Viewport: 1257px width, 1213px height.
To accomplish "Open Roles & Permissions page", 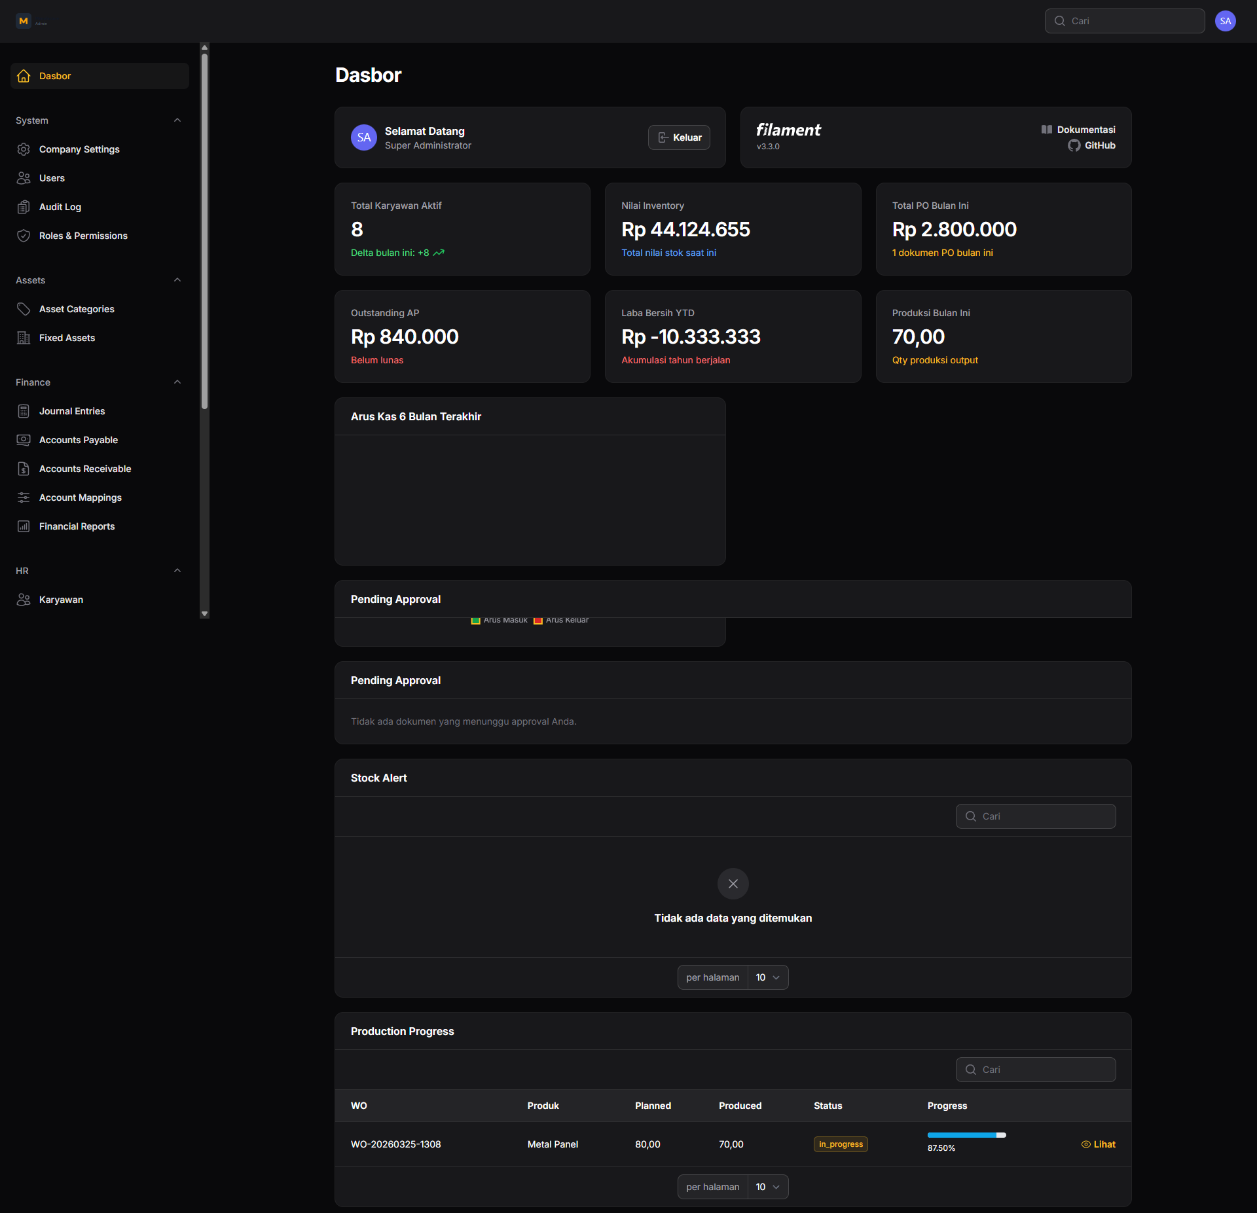I will [x=100, y=236].
